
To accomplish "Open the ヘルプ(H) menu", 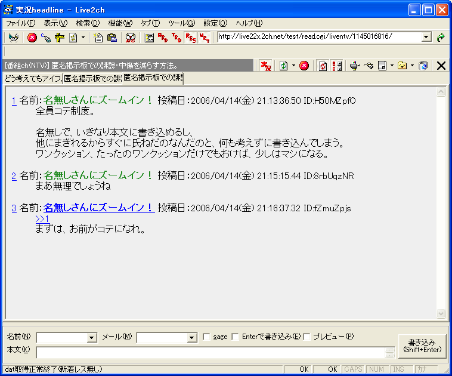I will pyautogui.click(x=249, y=23).
